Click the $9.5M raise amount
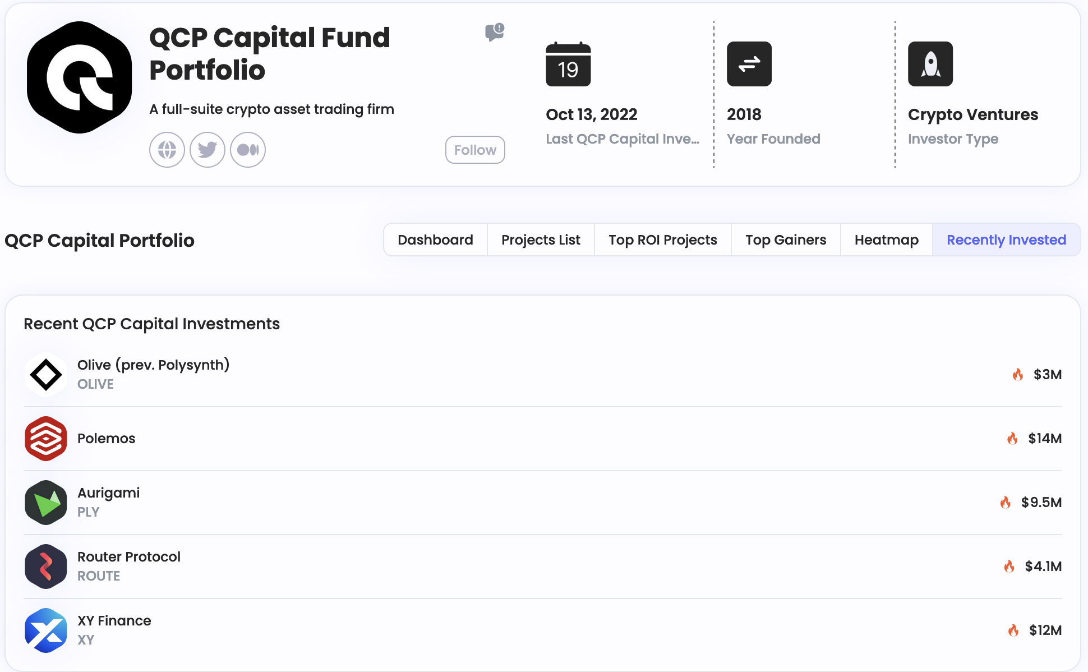 (1041, 503)
